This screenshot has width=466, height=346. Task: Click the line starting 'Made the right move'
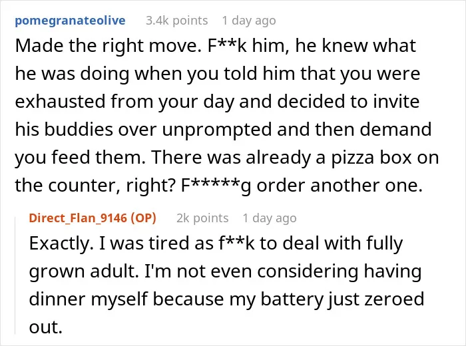pyautogui.click(x=216, y=46)
